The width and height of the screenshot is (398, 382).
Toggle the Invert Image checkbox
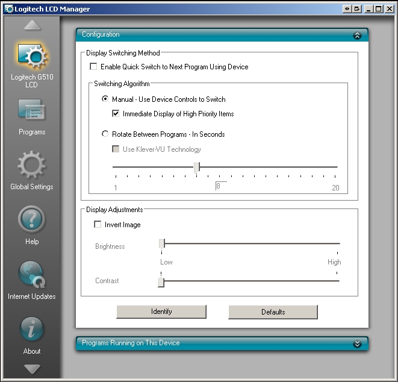(98, 225)
